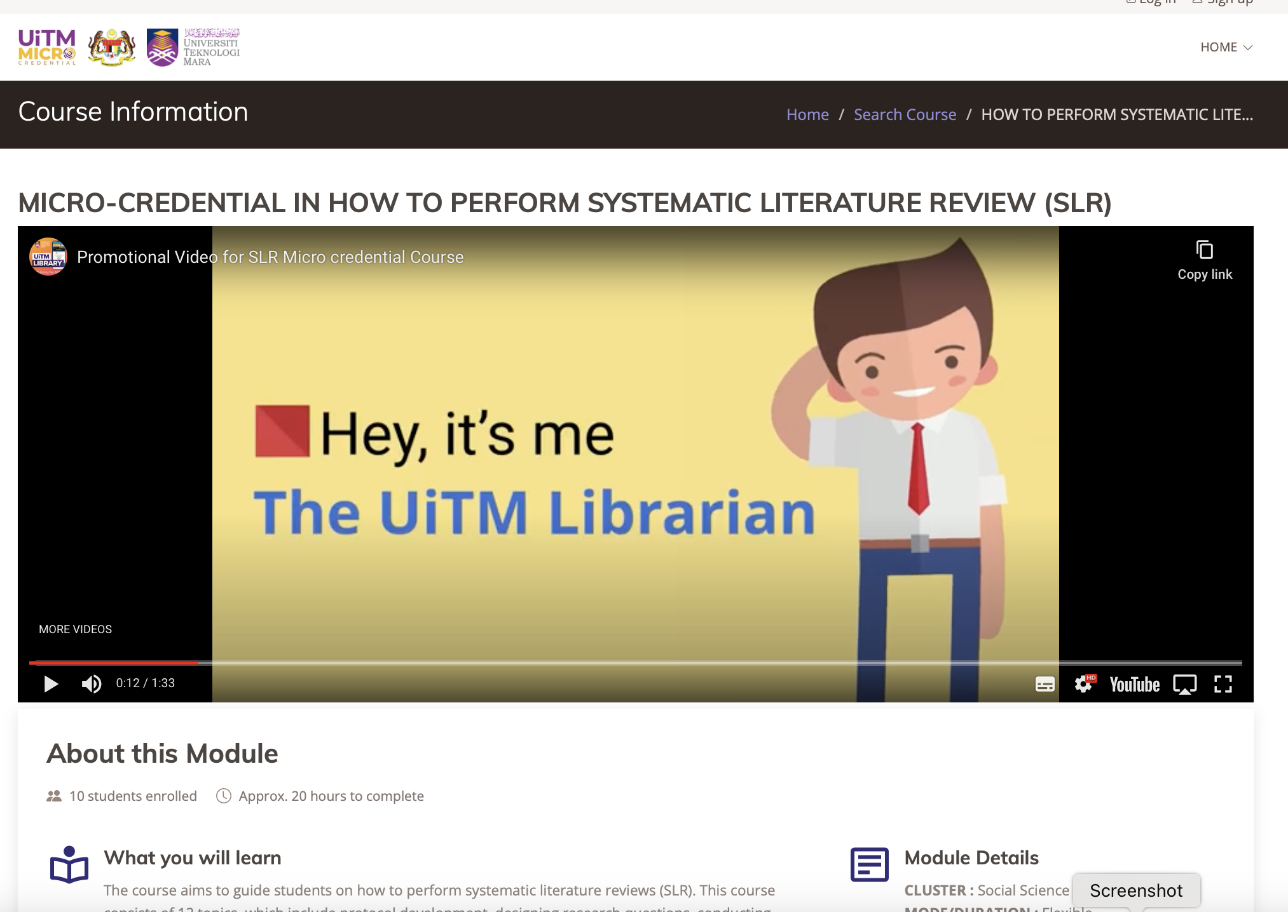This screenshot has height=912, width=1288.
Task: Click the Home breadcrumb link
Action: [x=807, y=114]
